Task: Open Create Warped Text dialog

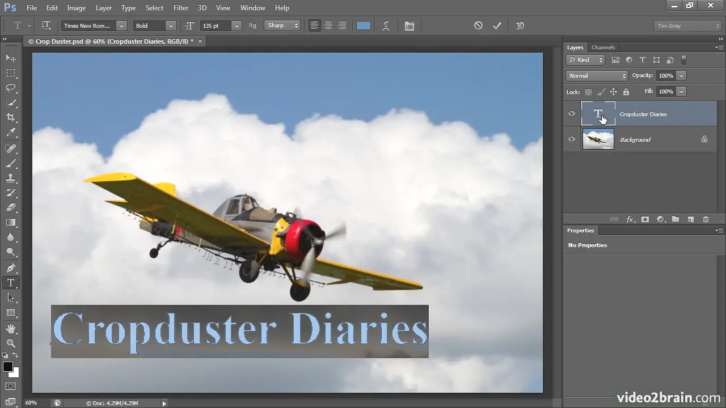Action: [386, 25]
